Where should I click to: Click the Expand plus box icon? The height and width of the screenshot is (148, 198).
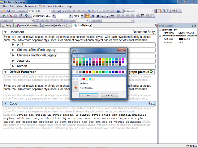[99, 11]
